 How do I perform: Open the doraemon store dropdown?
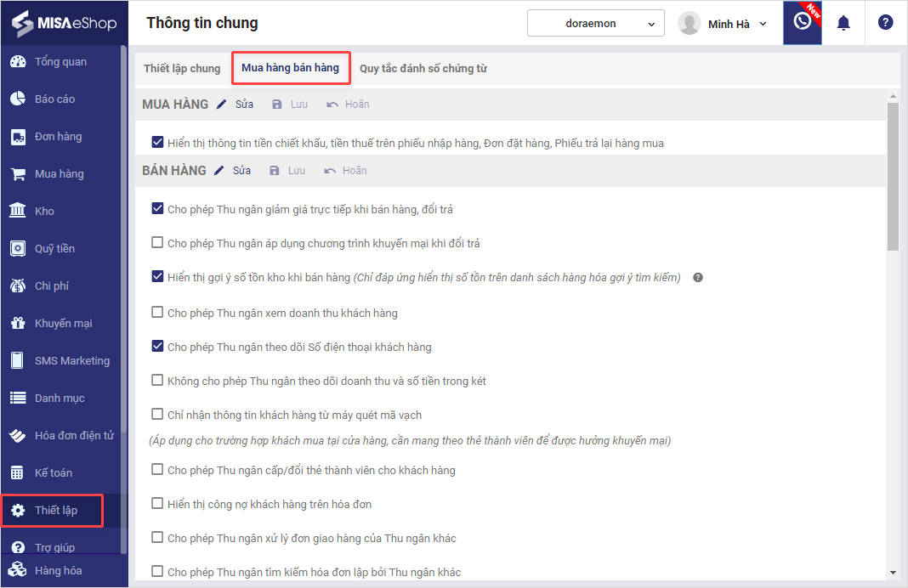click(x=595, y=24)
